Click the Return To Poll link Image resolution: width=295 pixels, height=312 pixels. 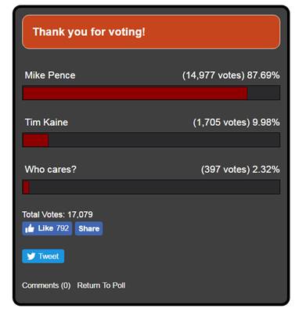click(101, 285)
